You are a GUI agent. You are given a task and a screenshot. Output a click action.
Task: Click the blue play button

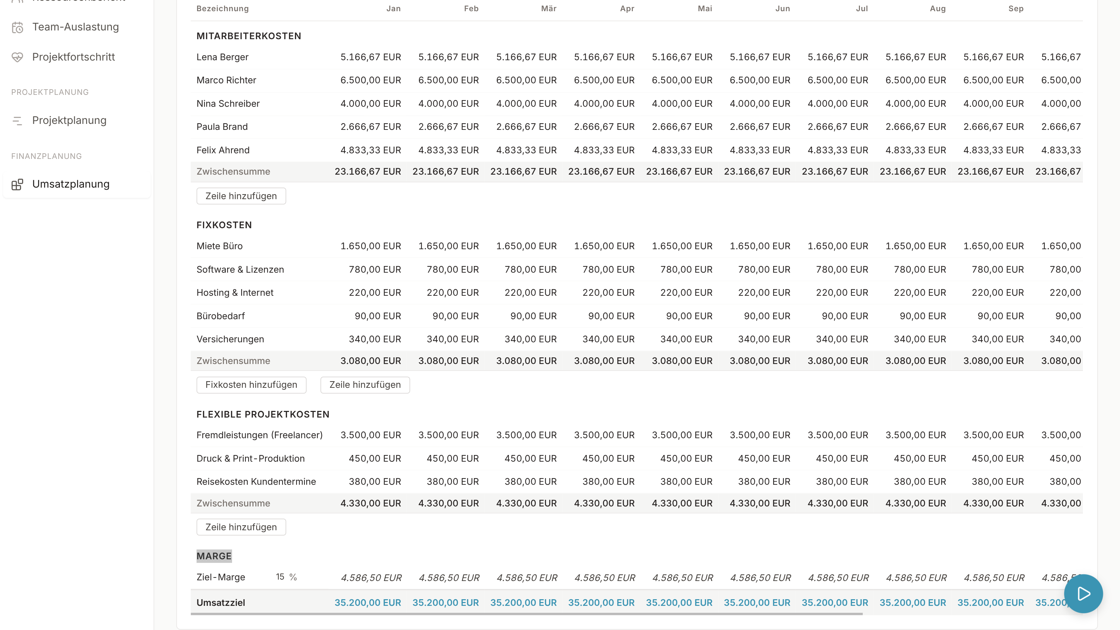click(x=1083, y=594)
